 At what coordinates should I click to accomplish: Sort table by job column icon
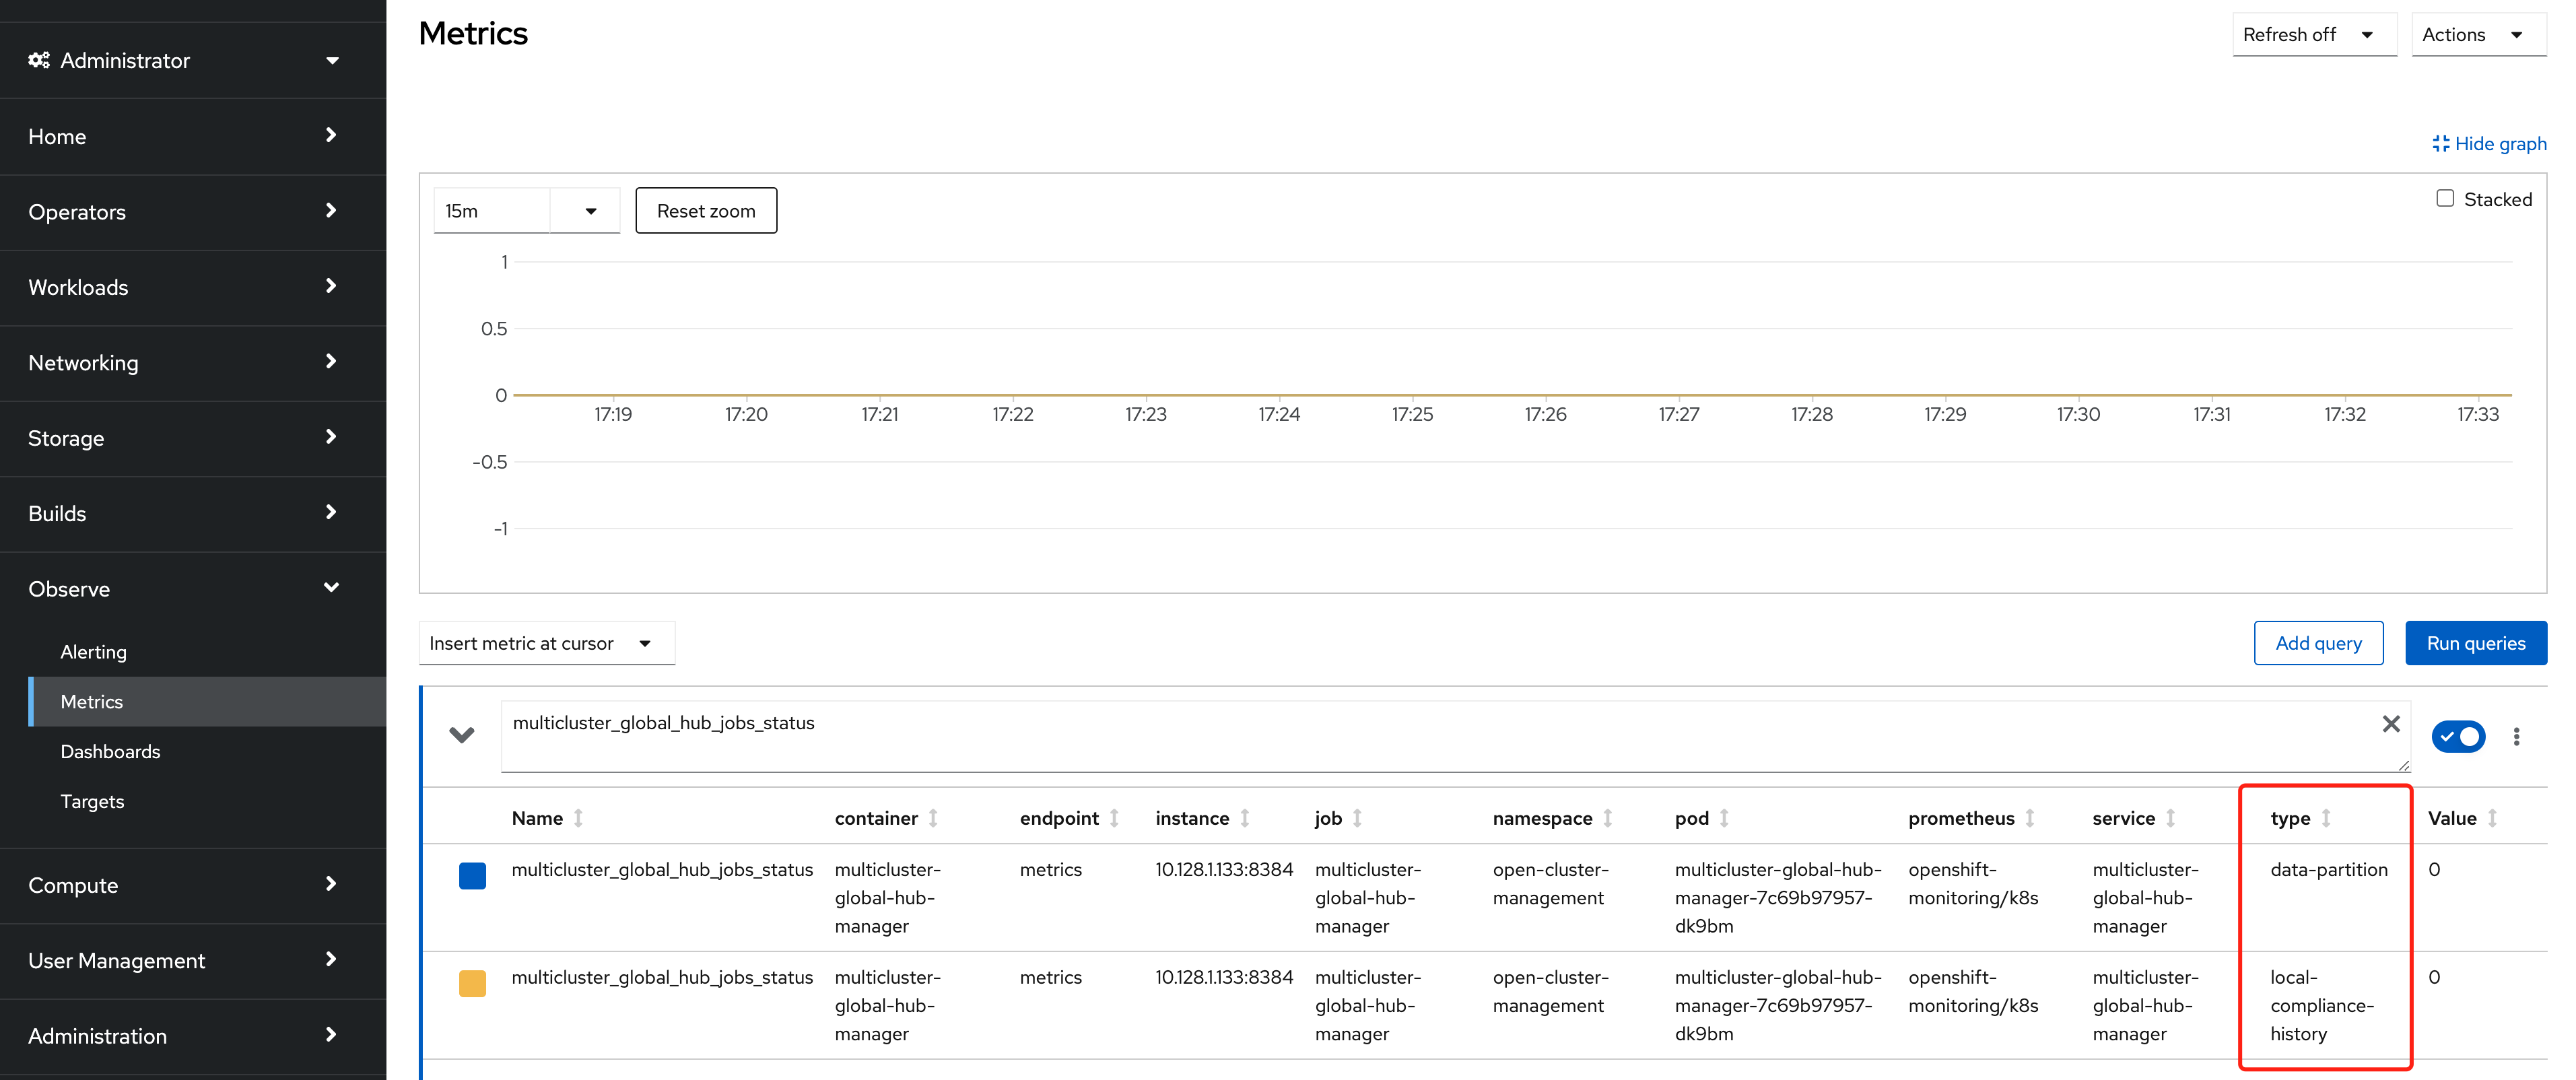tap(1357, 818)
